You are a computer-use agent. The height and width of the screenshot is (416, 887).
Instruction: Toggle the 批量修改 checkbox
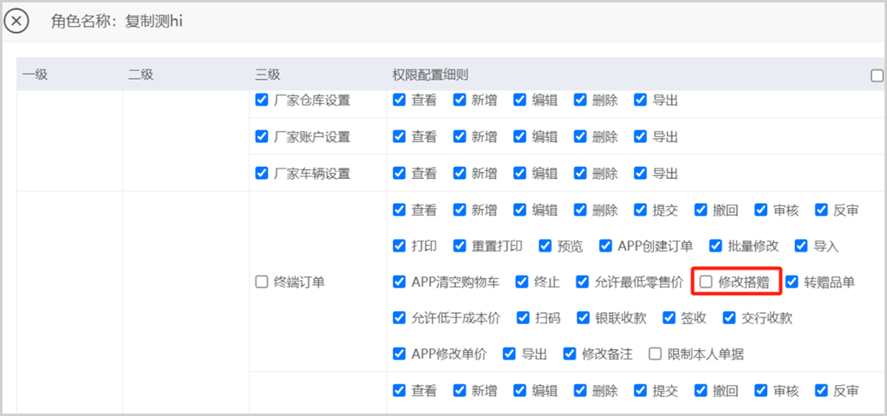click(x=715, y=246)
